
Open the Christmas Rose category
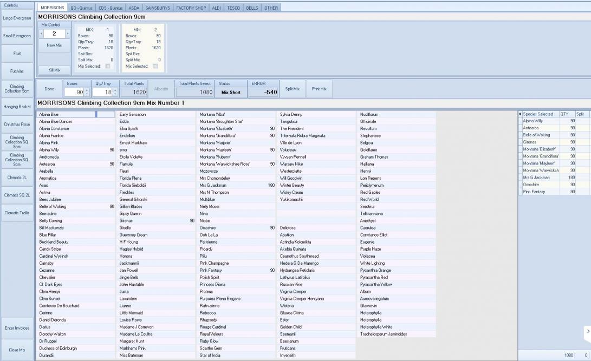tap(17, 124)
